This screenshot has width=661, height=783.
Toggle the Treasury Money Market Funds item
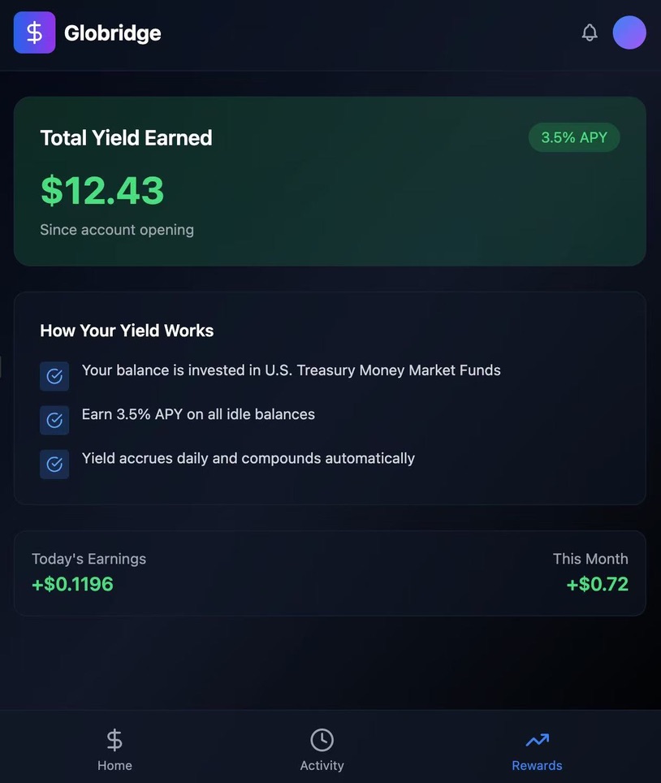click(x=291, y=370)
